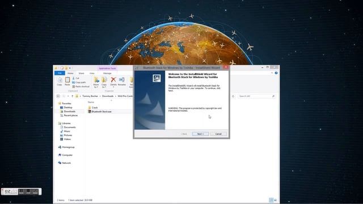
Task: Cancel the Bluetooth Stack installation wizard
Action: (x=218, y=134)
